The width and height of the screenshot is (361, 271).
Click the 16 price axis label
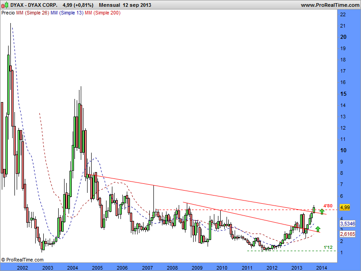pyautogui.click(x=343, y=82)
